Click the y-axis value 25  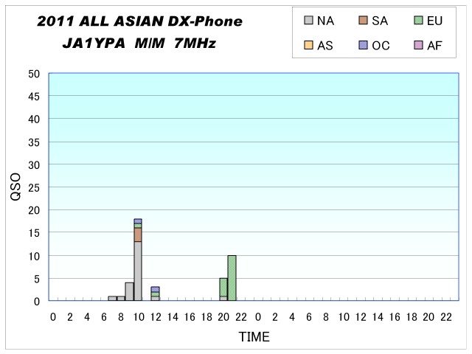coord(34,188)
